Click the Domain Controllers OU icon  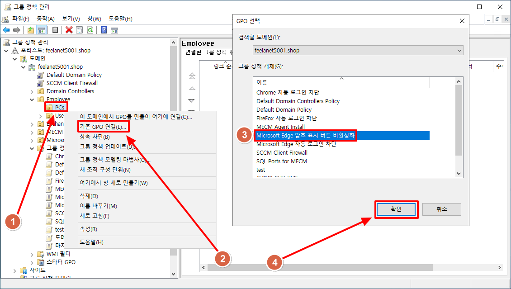(40, 91)
